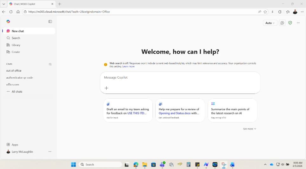Open Microsoft Store from the taskbar

tap(153, 165)
